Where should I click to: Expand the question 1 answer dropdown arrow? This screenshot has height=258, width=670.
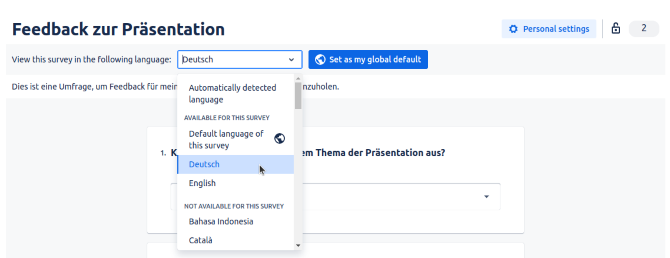[x=486, y=196]
